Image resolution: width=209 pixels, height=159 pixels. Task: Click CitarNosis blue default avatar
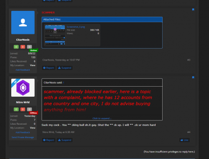23,23
